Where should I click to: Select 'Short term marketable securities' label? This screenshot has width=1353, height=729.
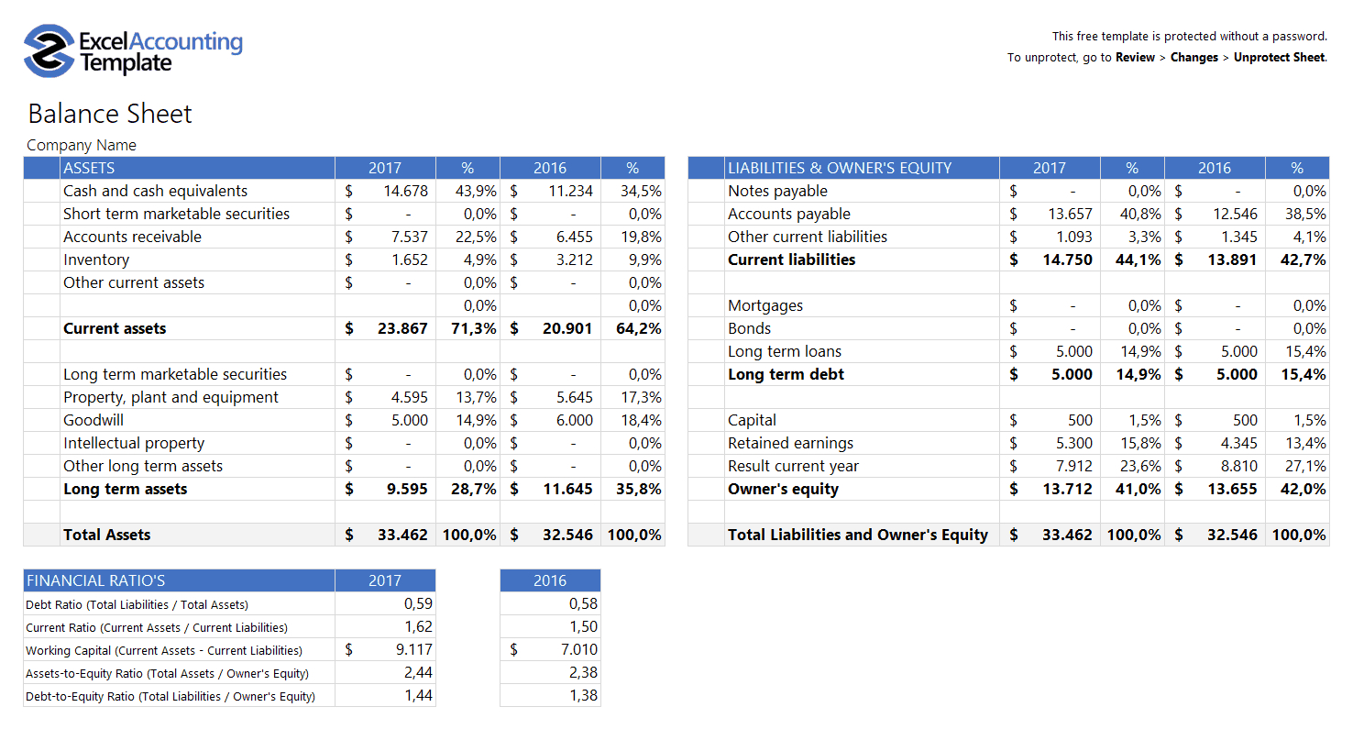[x=176, y=214]
